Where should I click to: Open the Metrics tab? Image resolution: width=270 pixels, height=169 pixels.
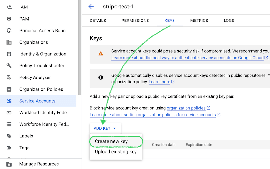pyautogui.click(x=199, y=21)
